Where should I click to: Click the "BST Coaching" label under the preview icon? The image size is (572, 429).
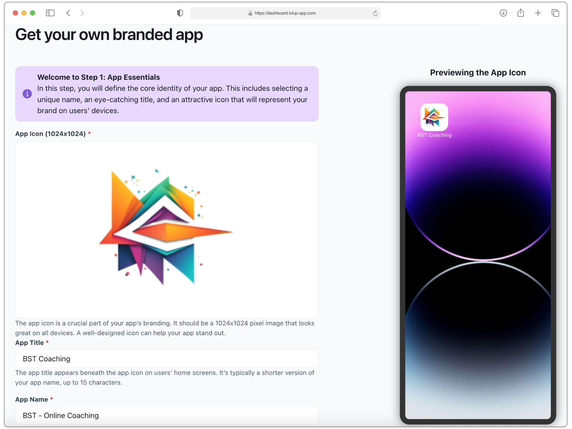click(434, 135)
